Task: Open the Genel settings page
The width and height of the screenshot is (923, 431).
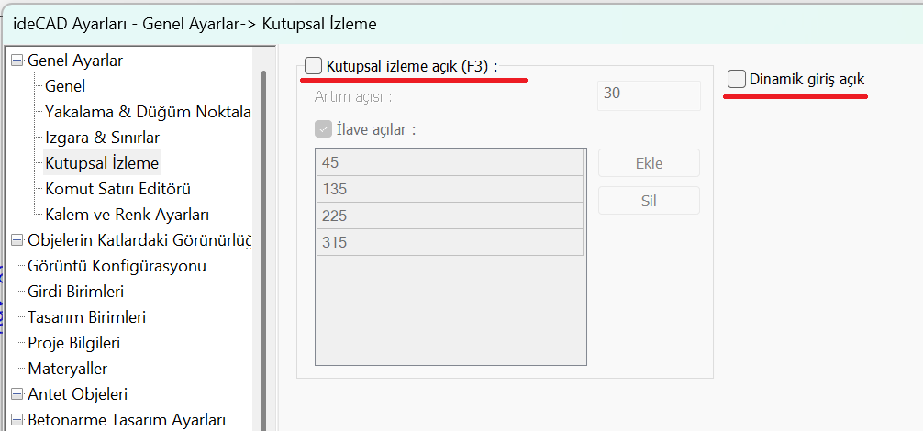Action: click(x=65, y=86)
